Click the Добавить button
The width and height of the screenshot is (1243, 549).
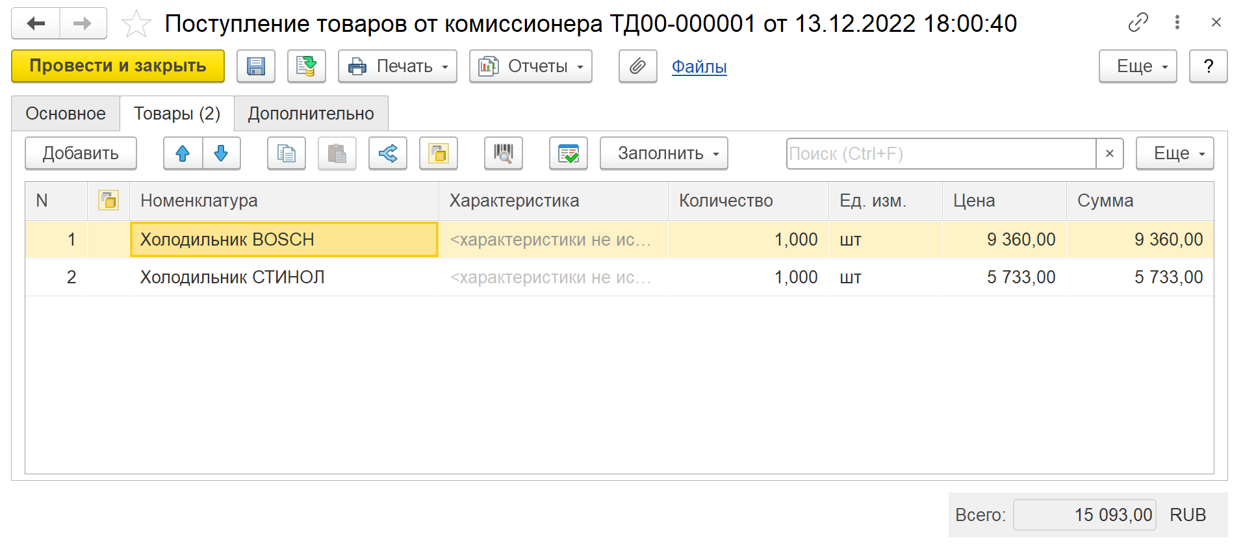coord(81,153)
